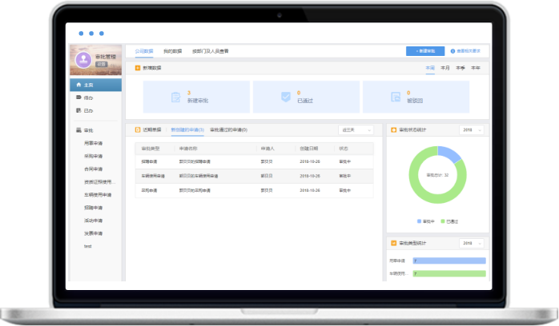559x326 pixels.
Task: Click the orange 新增数据 section icon
Action: pos(138,68)
